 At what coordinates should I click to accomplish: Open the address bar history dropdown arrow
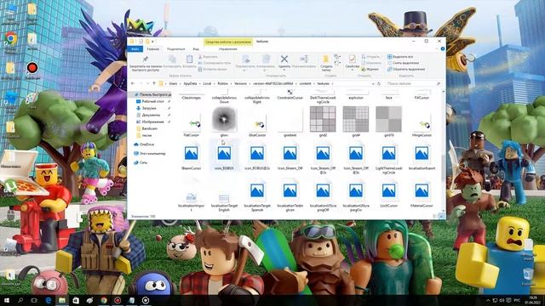coord(373,83)
